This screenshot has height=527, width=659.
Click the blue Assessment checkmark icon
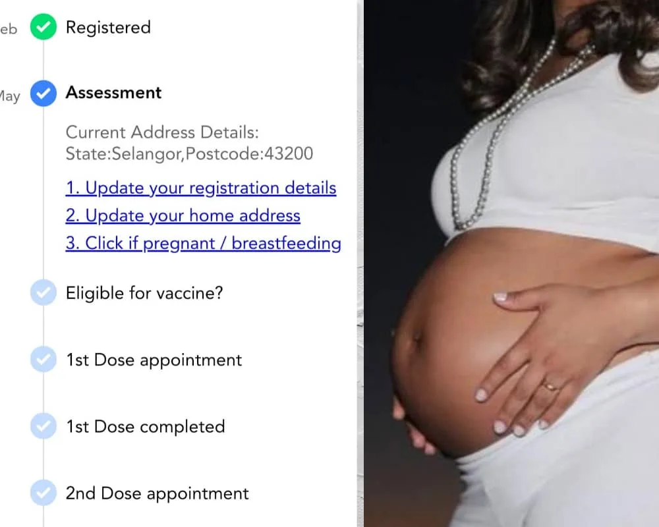(x=43, y=94)
